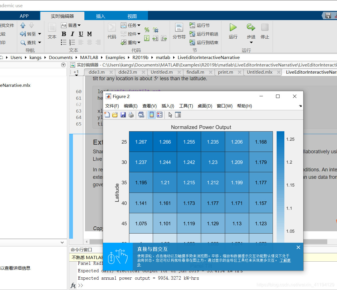
Task: Click Run and Advance icon
Action: 192,34
